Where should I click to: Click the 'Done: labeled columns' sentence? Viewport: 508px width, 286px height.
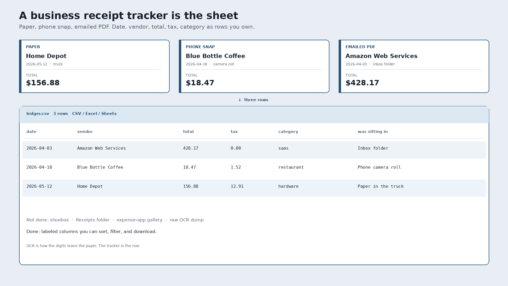pos(92,232)
